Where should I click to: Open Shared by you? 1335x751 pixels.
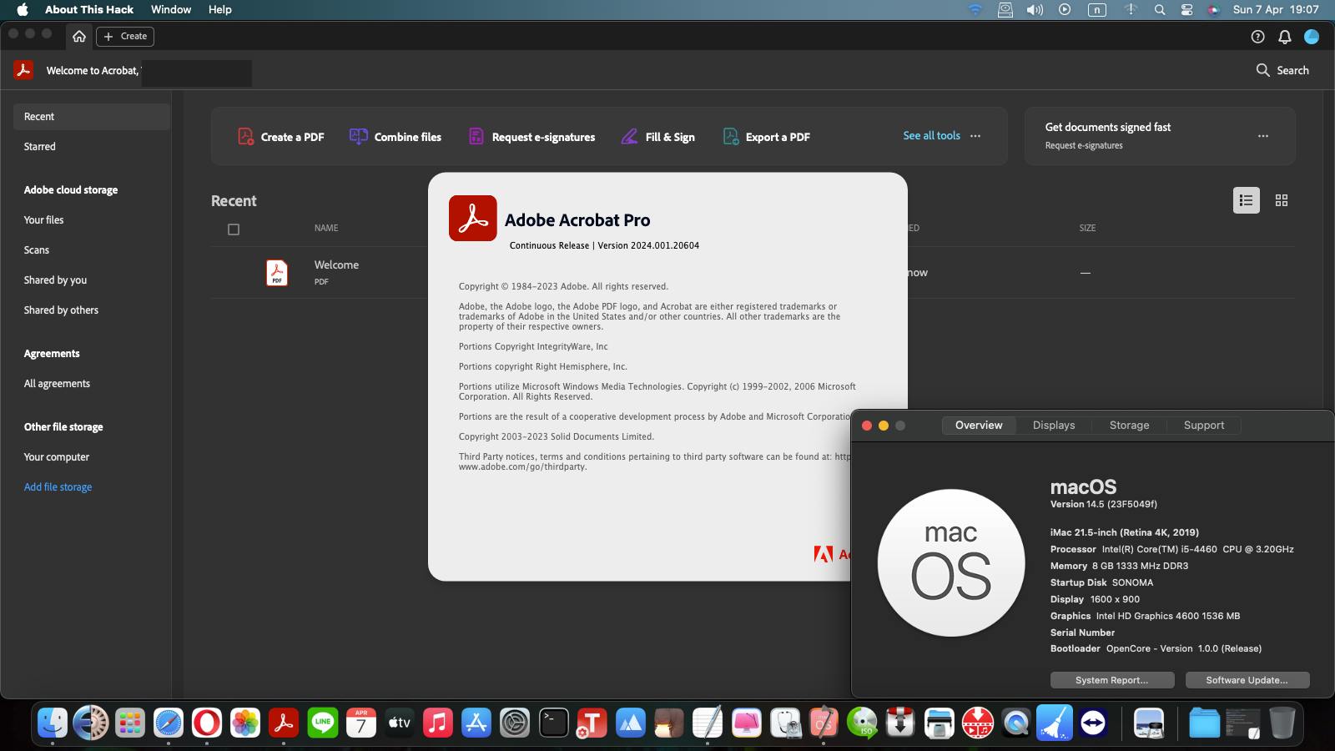click(55, 280)
